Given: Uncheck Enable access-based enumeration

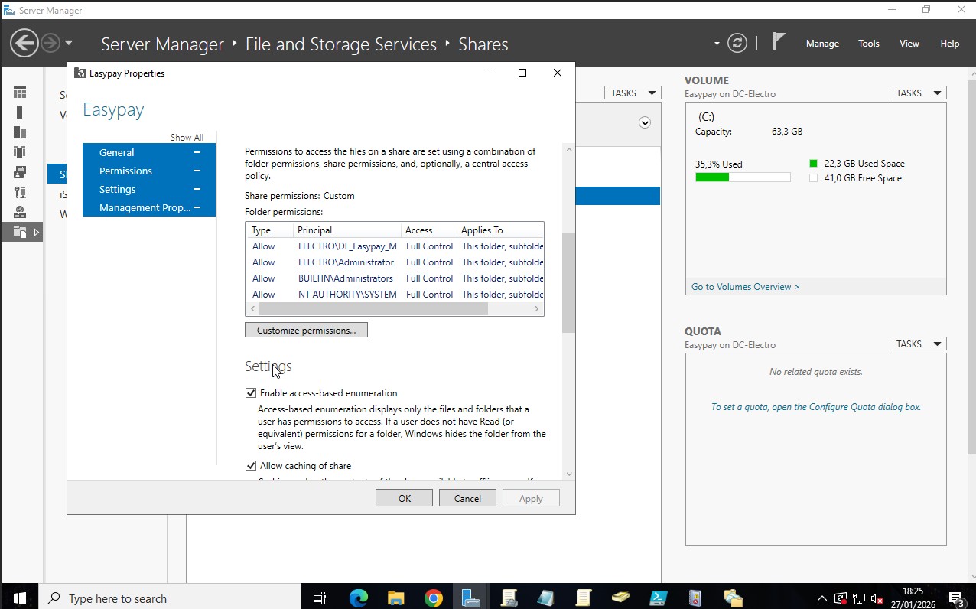Looking at the screenshot, I should [x=251, y=393].
